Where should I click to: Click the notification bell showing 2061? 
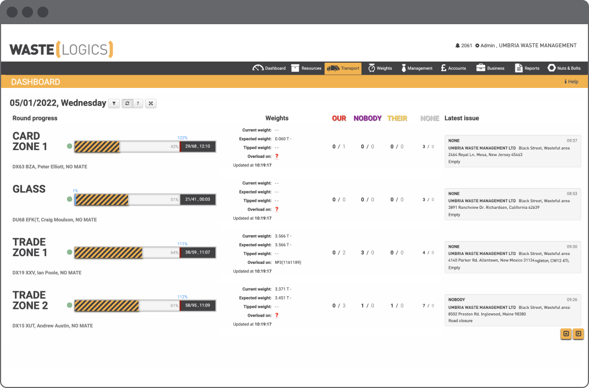point(458,46)
